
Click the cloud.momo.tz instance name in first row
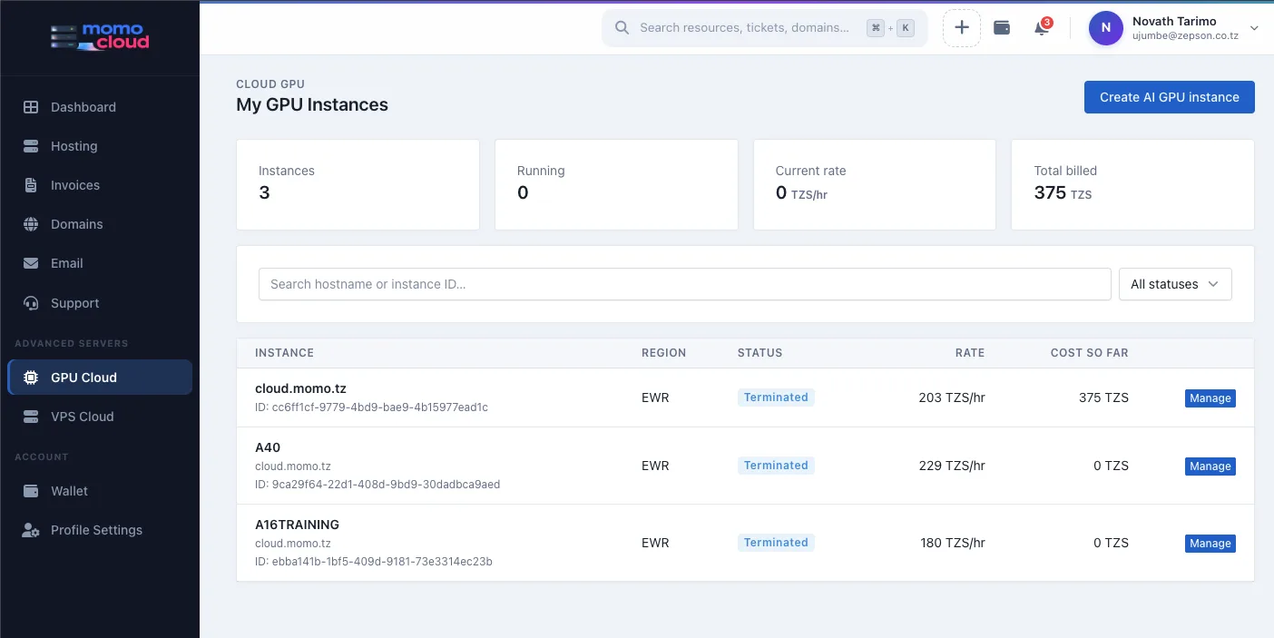pyautogui.click(x=300, y=388)
